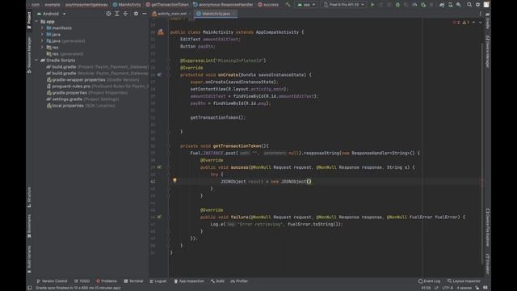Click the Profile app icon in toolbar
The image size is (517, 291).
414,5
